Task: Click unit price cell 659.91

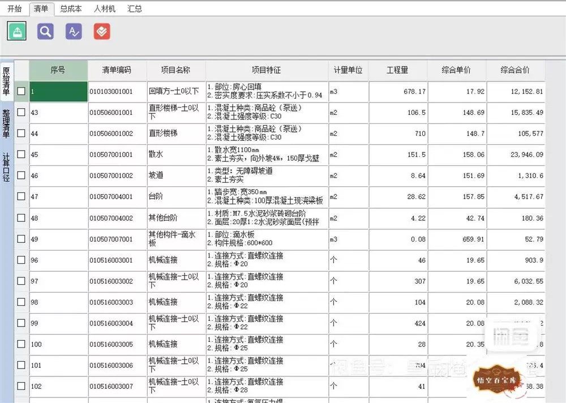Action: click(x=457, y=239)
